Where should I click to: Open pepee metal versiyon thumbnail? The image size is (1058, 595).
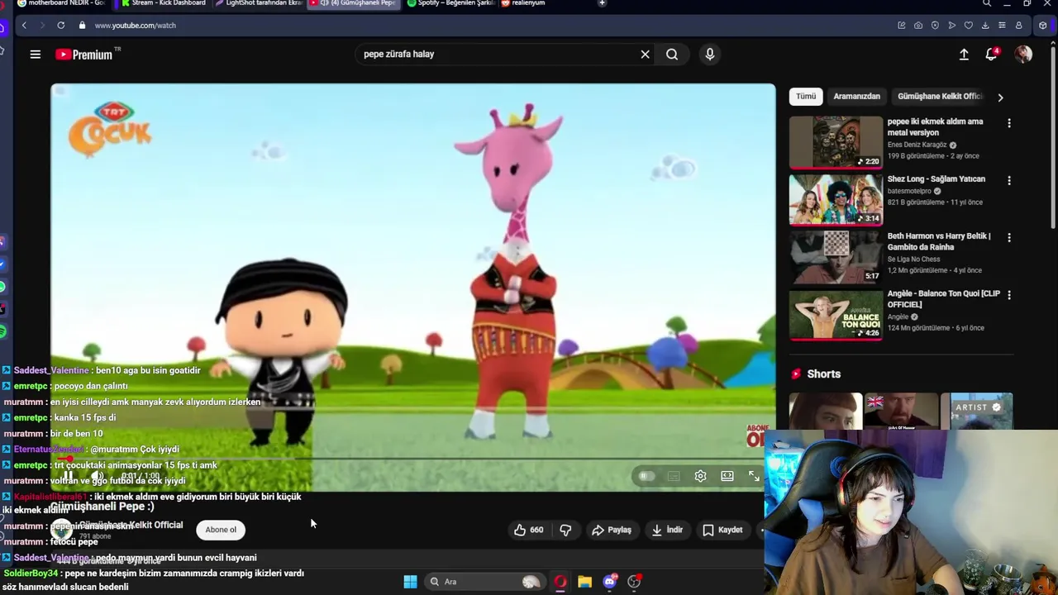coord(836,142)
